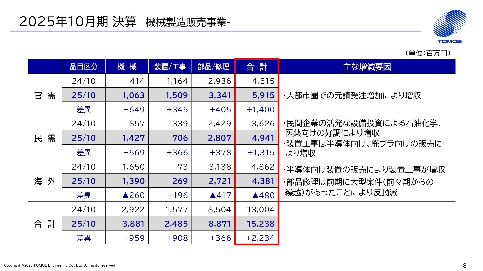Image resolution: width=483 pixels, height=271 pixels.
Task: Select the 機械 column header cell
Action: pyautogui.click(x=127, y=67)
